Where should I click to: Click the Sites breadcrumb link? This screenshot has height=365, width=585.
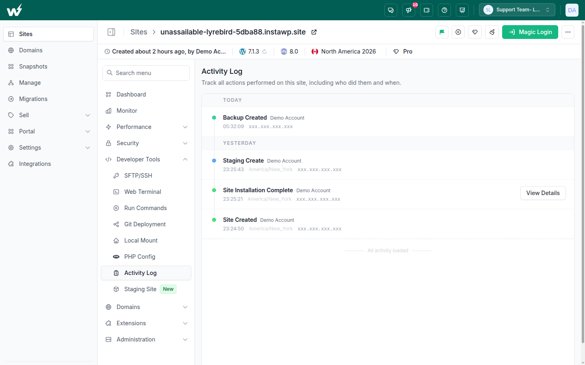tap(139, 32)
